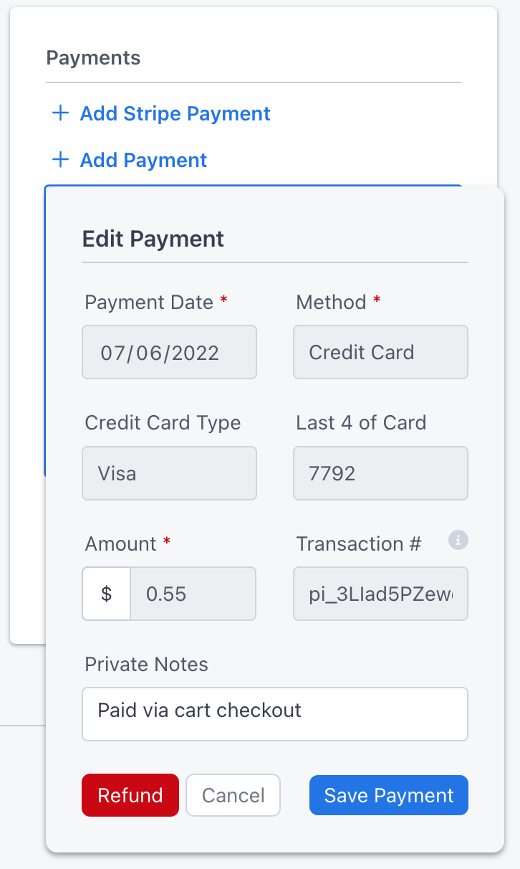520x869 pixels.
Task: Click the Transaction # info icon
Action: click(458, 540)
